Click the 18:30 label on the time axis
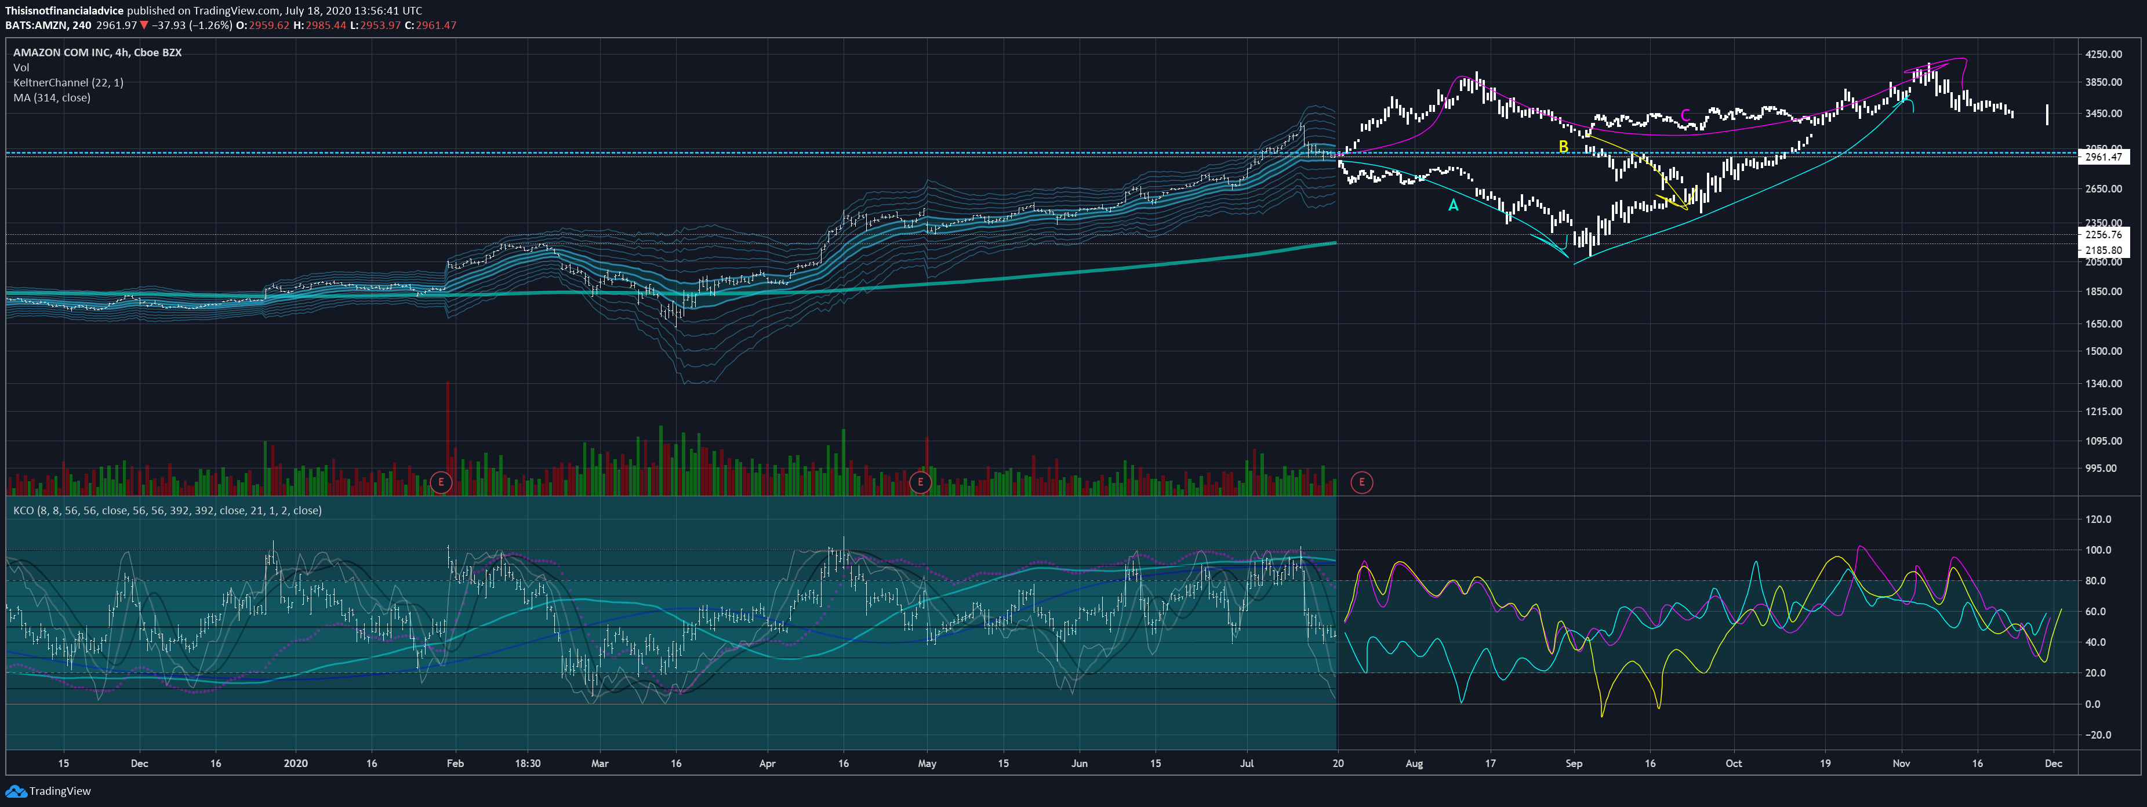The image size is (2147, 807). 528,764
